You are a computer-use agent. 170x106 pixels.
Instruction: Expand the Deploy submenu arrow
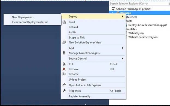123,17
